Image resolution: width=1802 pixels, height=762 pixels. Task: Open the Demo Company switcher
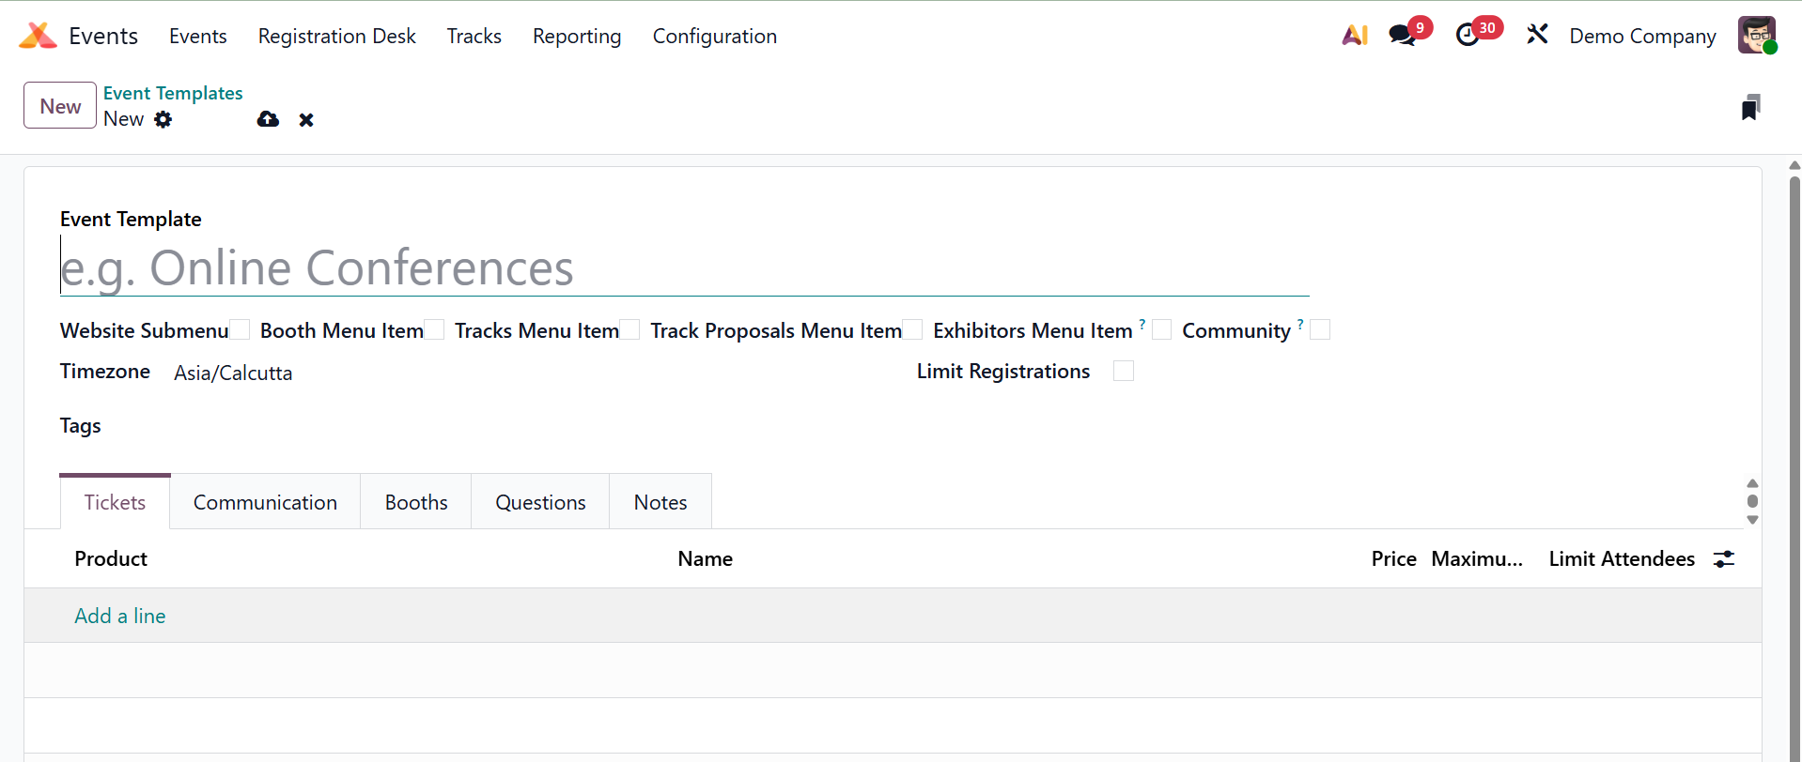click(1642, 36)
